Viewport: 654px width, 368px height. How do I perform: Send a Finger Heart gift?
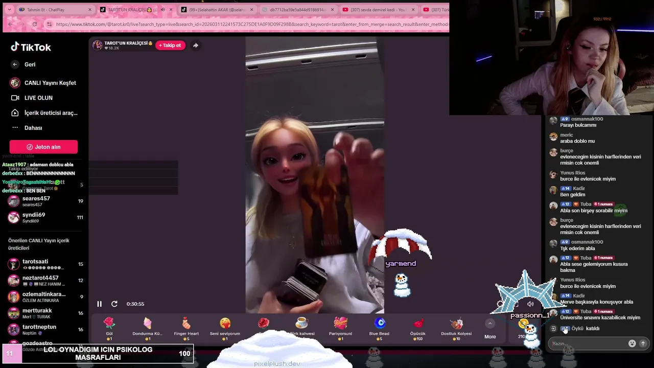pos(186,328)
